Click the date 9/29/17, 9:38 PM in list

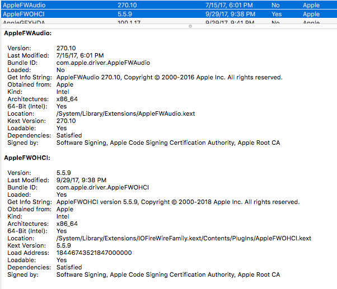click(231, 14)
